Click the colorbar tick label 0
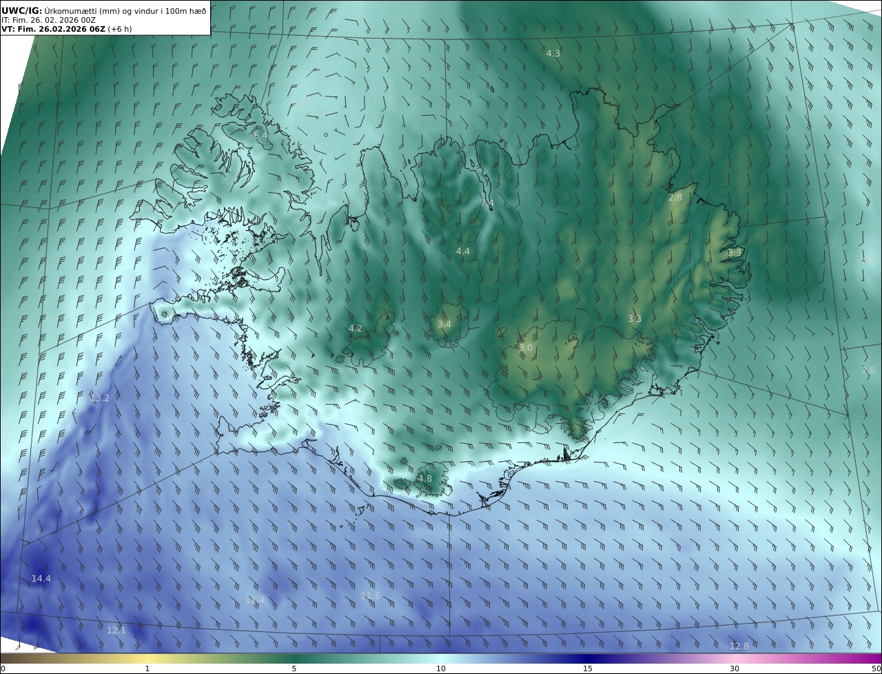Viewport: 882px width, 674px height. click(x=3, y=668)
